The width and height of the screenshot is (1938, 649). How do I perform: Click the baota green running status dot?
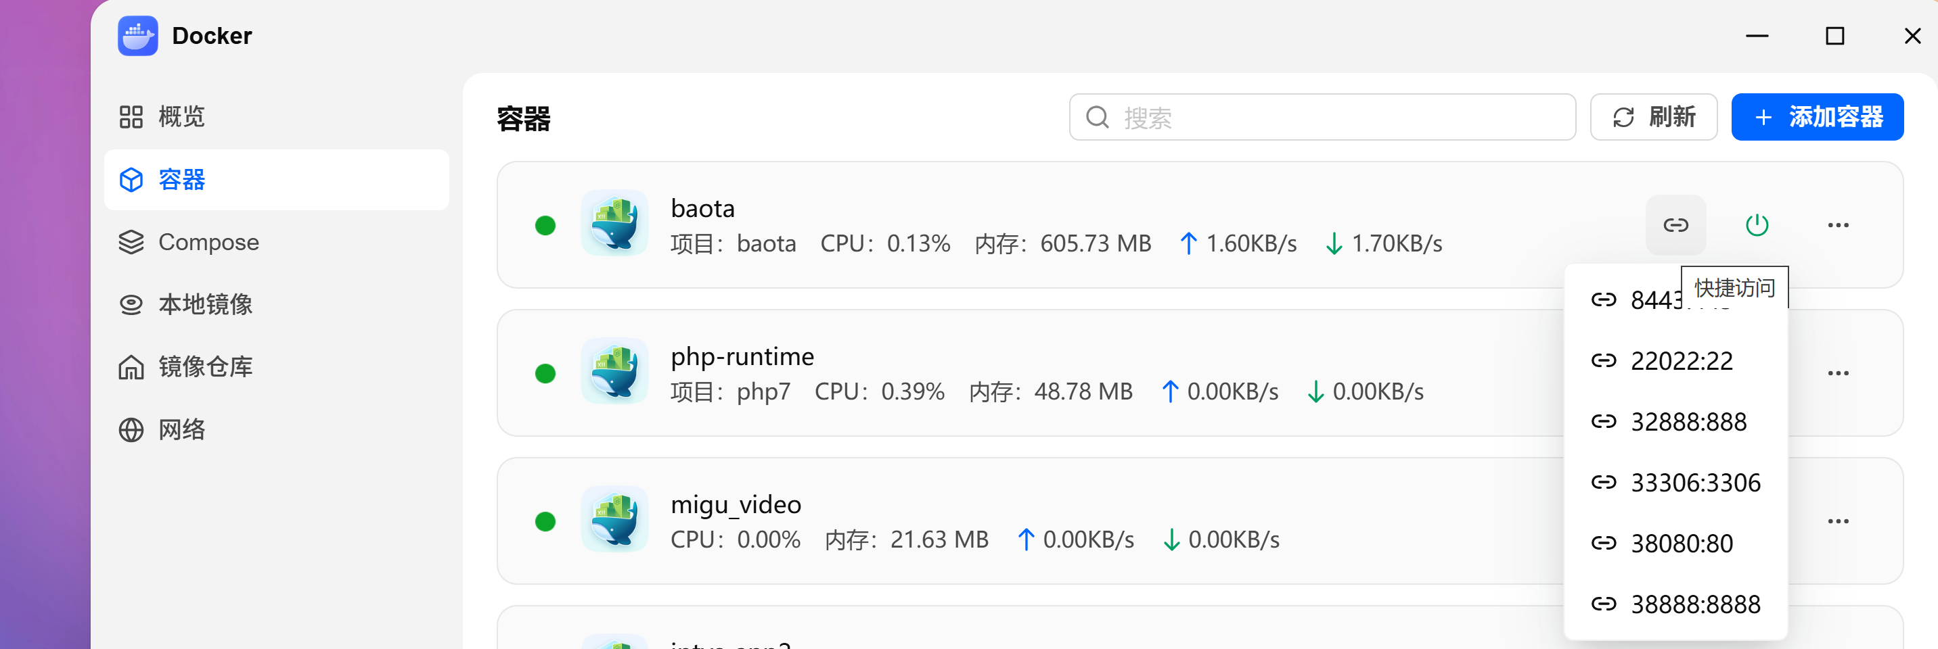545,225
